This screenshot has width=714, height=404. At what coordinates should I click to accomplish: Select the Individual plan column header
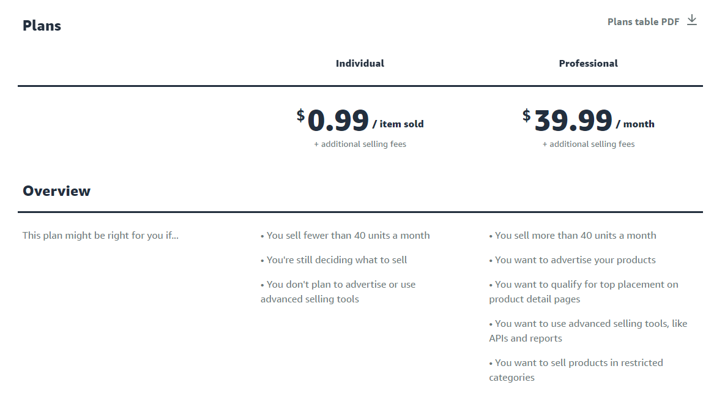tap(360, 63)
